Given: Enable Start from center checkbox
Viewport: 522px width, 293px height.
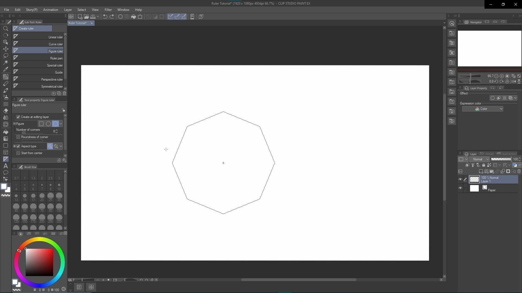Looking at the screenshot, I should point(18,153).
